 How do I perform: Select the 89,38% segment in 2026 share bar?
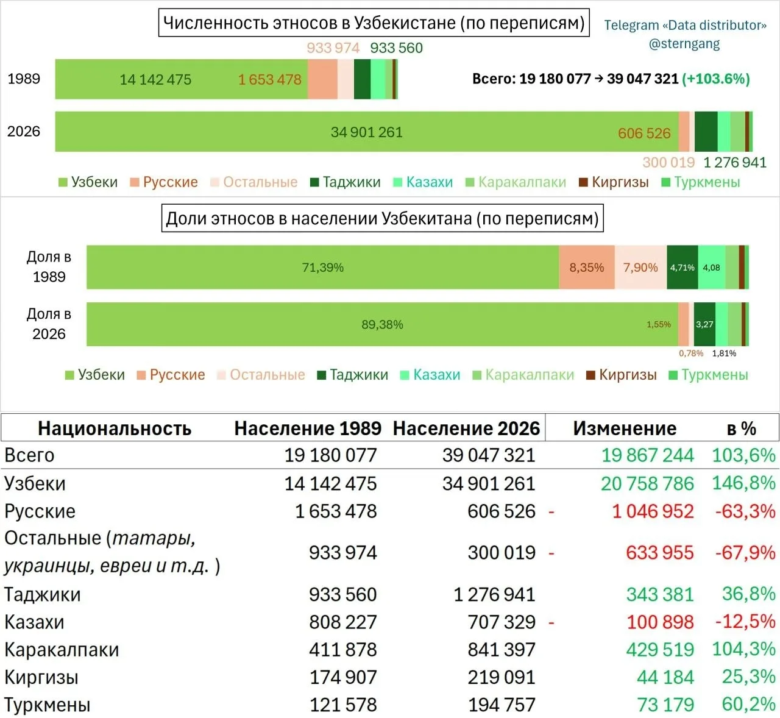click(382, 324)
